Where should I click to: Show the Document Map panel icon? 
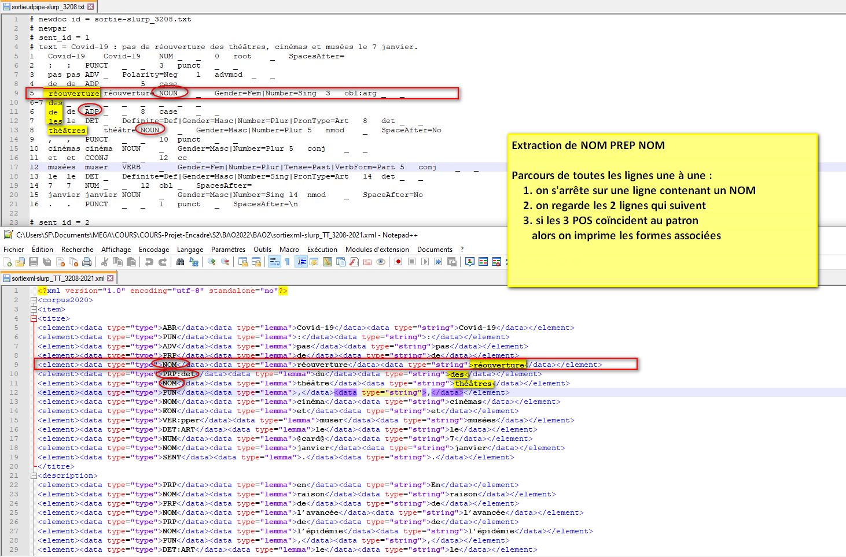[327, 262]
